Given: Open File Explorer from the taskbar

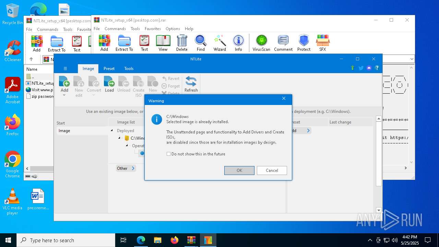Looking at the screenshot, I should pos(157,240).
